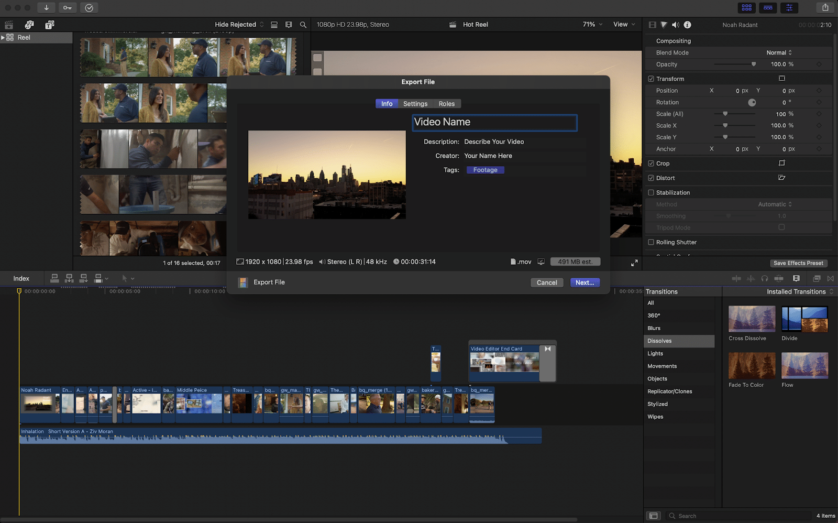Click the share export icon in toolbar

pyautogui.click(x=825, y=7)
